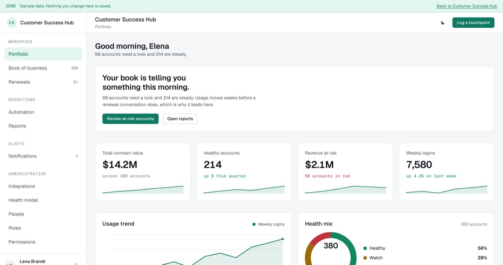Click the Customer Success Hub page header title

pyautogui.click(x=125, y=20)
